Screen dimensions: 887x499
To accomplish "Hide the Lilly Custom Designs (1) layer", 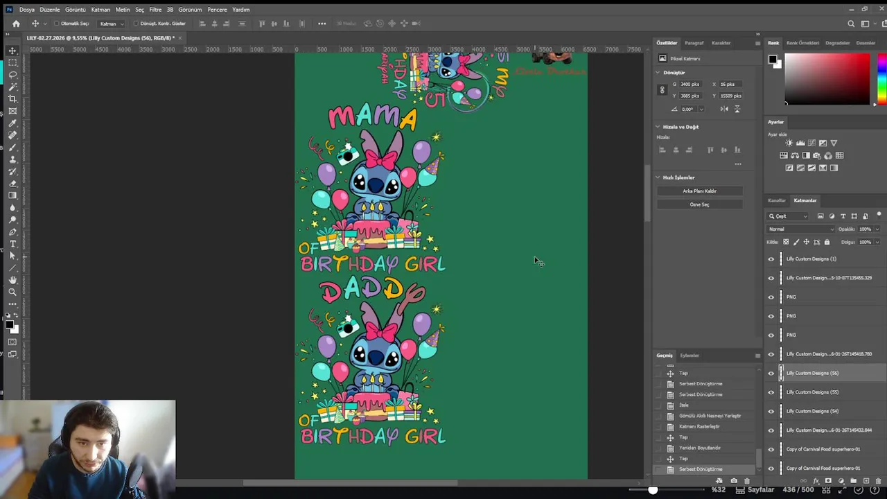I will [x=771, y=259].
